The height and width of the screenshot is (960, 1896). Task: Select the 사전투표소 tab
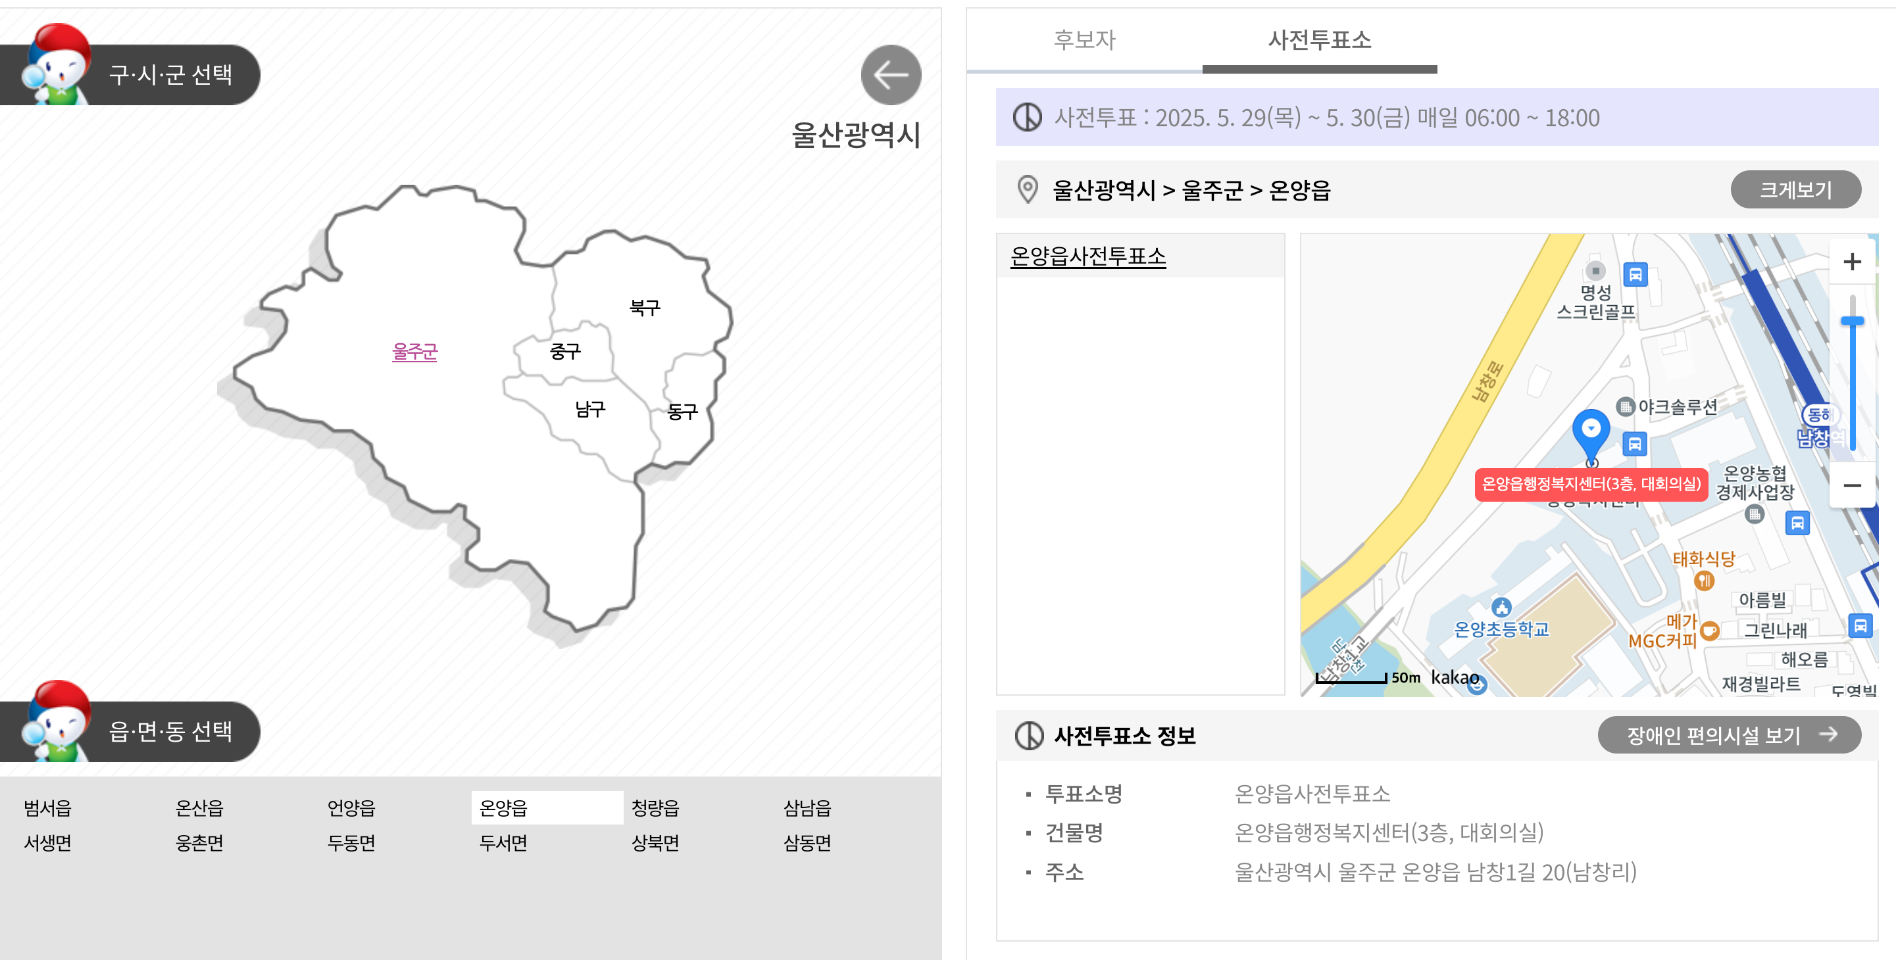[1320, 39]
